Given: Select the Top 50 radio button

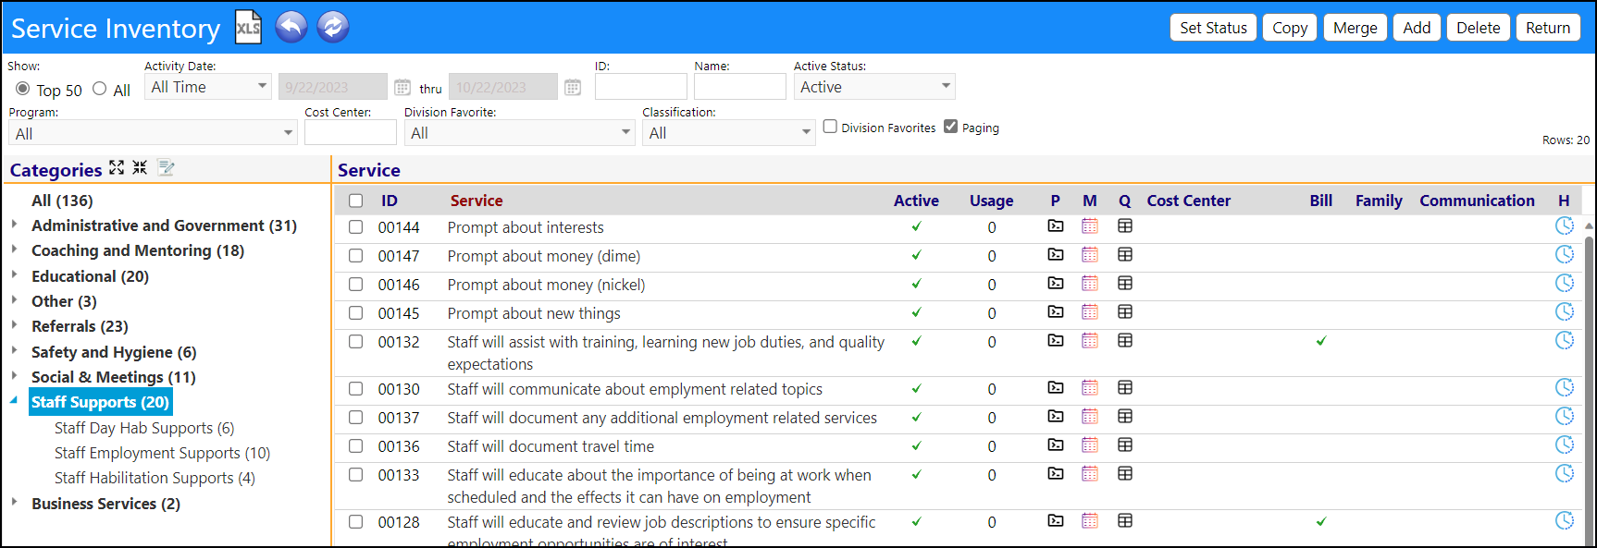Looking at the screenshot, I should point(23,89).
